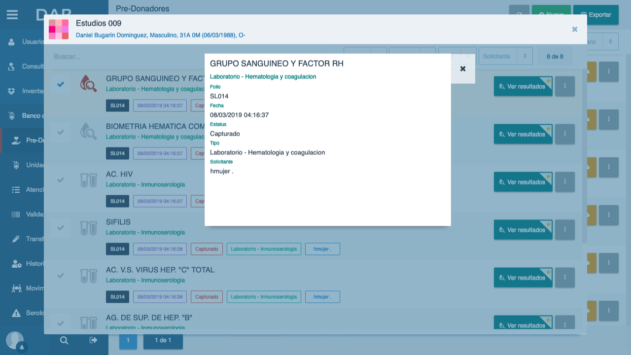This screenshot has width=631, height=355.
Task: Click the Validación barcode icon in sidebar
Action: [x=16, y=214]
